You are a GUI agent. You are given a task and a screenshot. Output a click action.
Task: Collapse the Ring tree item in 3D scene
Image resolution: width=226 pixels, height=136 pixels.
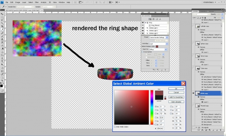145,23
